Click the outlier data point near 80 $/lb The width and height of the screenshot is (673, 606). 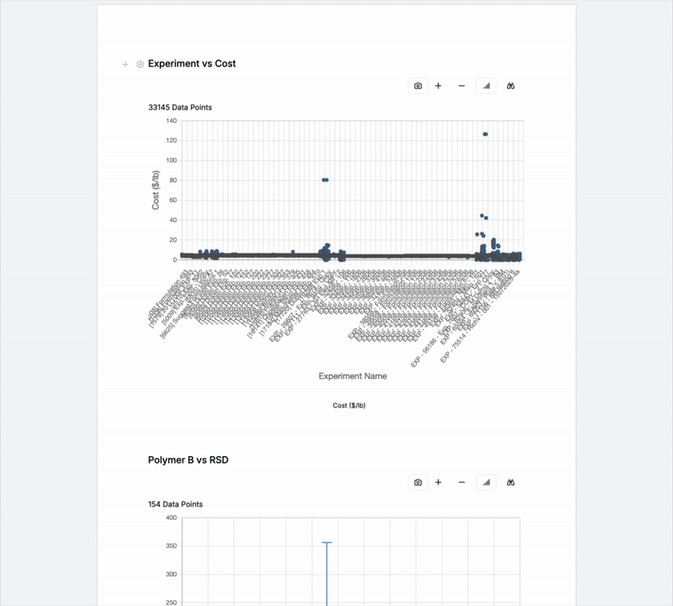(325, 179)
